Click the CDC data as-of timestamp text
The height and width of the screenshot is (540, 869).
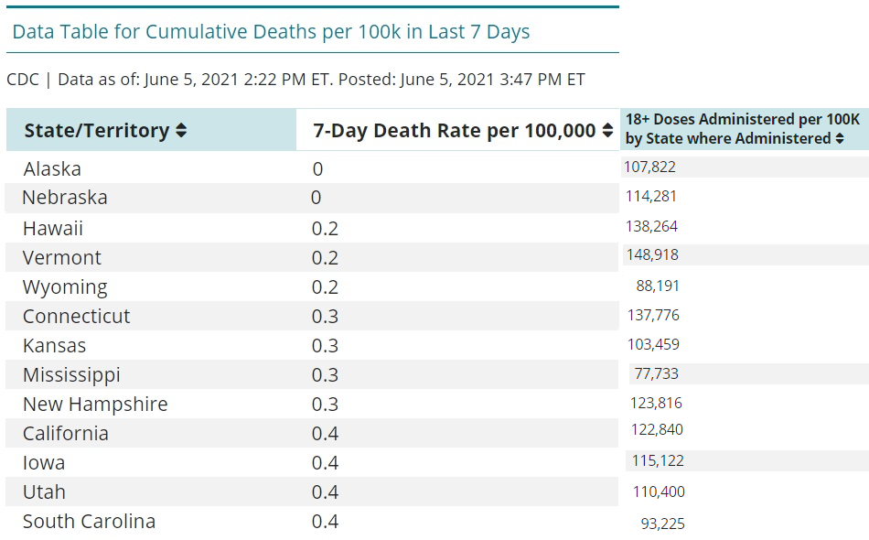(295, 80)
